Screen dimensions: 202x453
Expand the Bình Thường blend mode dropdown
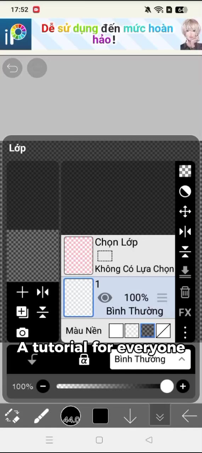click(150, 359)
